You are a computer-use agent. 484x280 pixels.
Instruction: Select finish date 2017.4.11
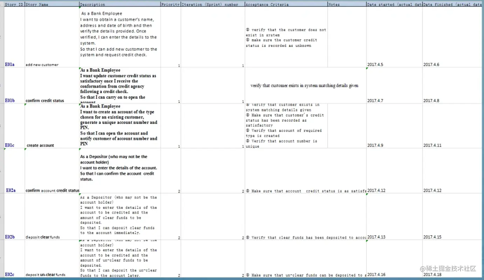[432, 145]
